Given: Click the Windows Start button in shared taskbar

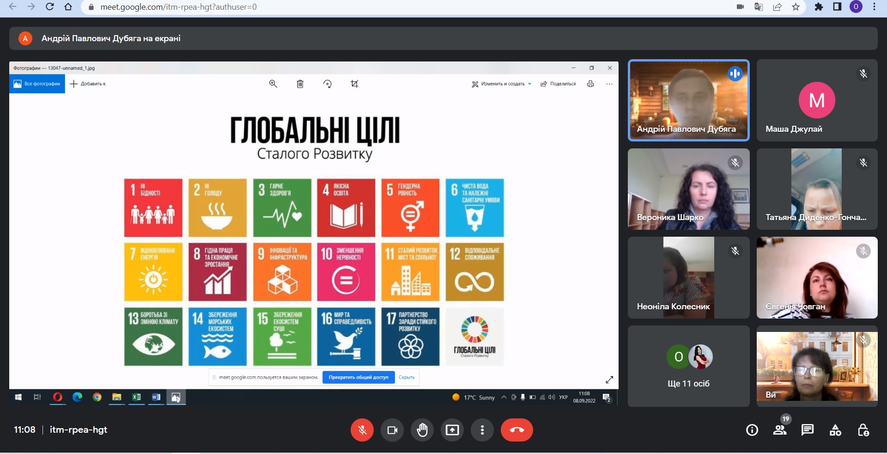Looking at the screenshot, I should [x=18, y=397].
